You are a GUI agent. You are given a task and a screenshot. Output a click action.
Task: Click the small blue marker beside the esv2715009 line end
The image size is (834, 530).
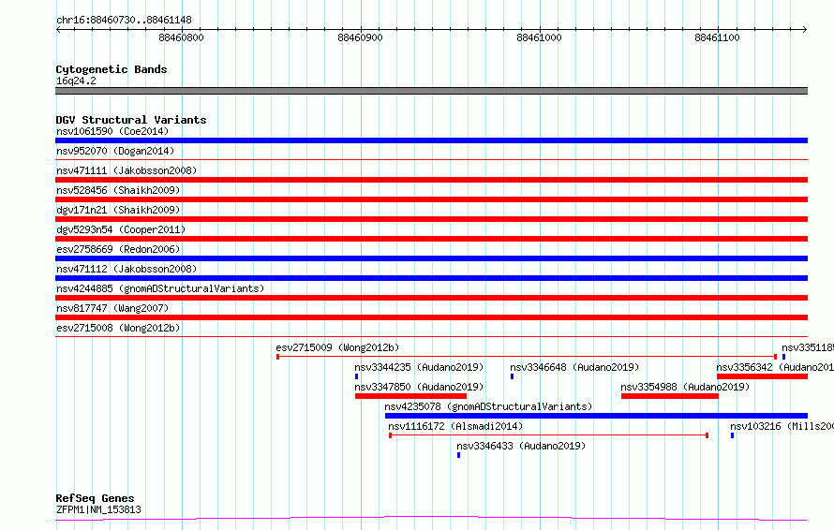click(x=783, y=357)
